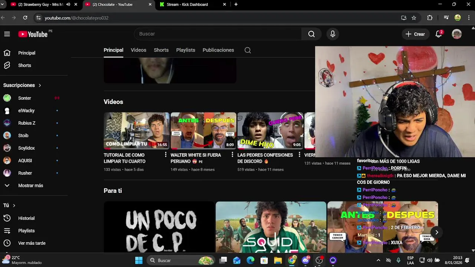475x267 pixels.
Task: Click the search magnifier button
Action: (311, 34)
